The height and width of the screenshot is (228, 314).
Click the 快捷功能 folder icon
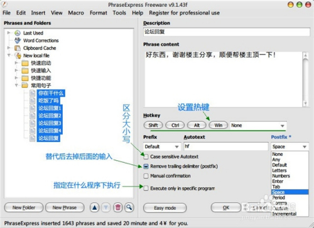tap(25, 78)
